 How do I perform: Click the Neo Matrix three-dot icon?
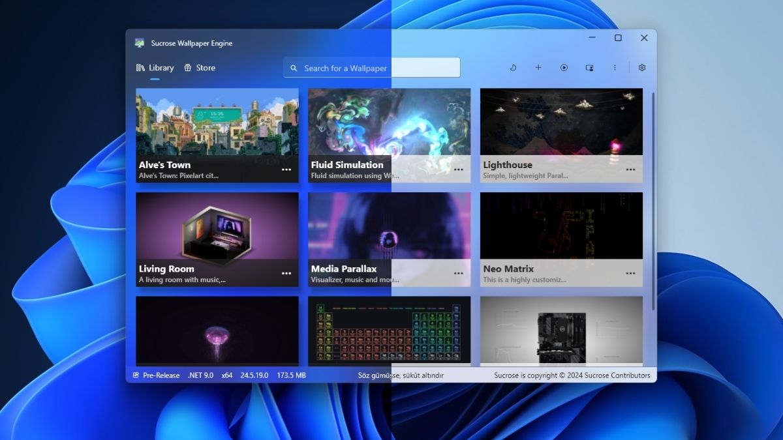tap(630, 274)
